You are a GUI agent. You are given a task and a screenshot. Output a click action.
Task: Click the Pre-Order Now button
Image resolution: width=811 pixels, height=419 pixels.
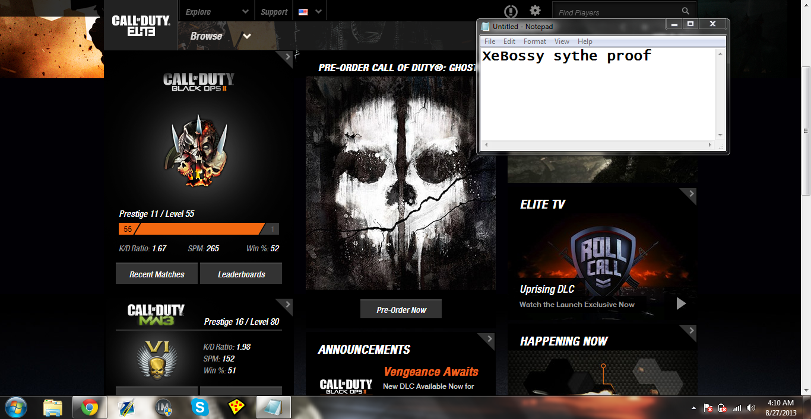401,309
